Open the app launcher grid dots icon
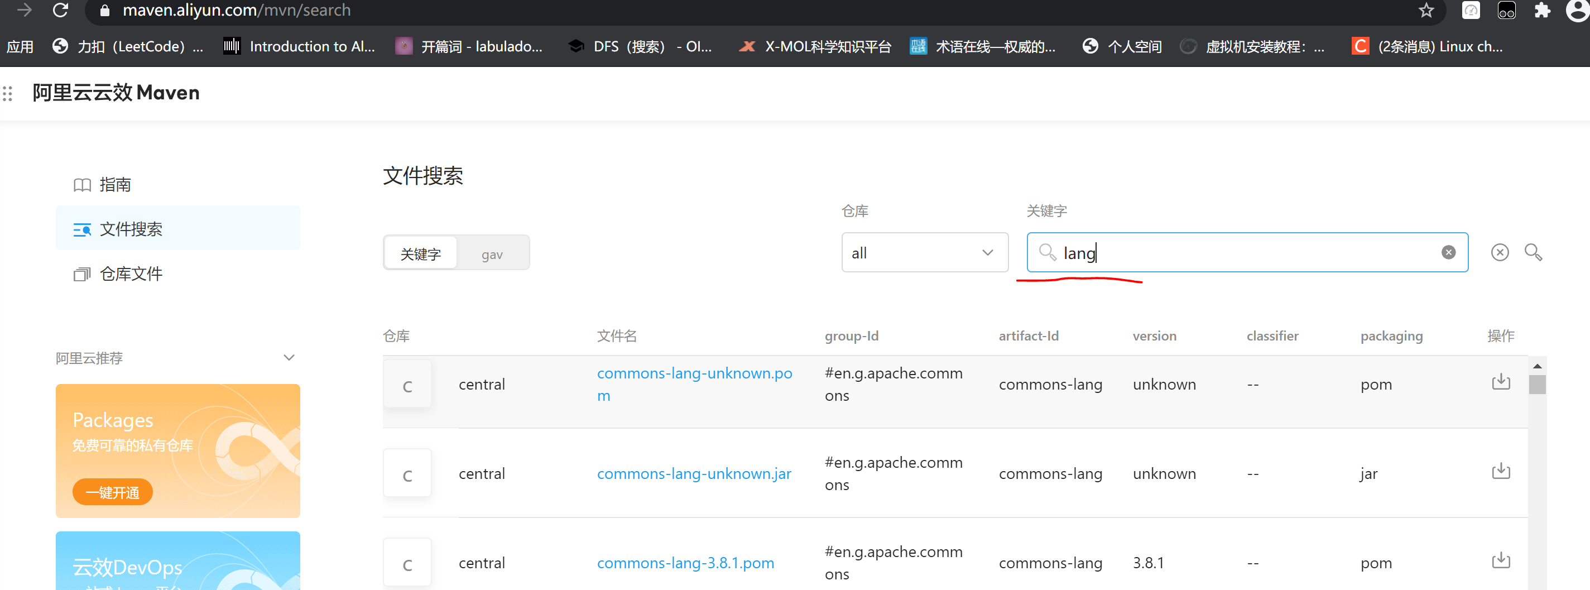Screen dimensions: 1590x590 point(7,93)
